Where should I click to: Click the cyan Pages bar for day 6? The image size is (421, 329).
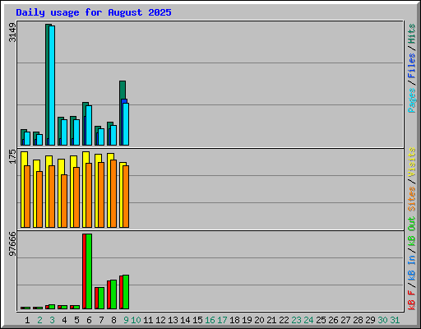click(89, 125)
